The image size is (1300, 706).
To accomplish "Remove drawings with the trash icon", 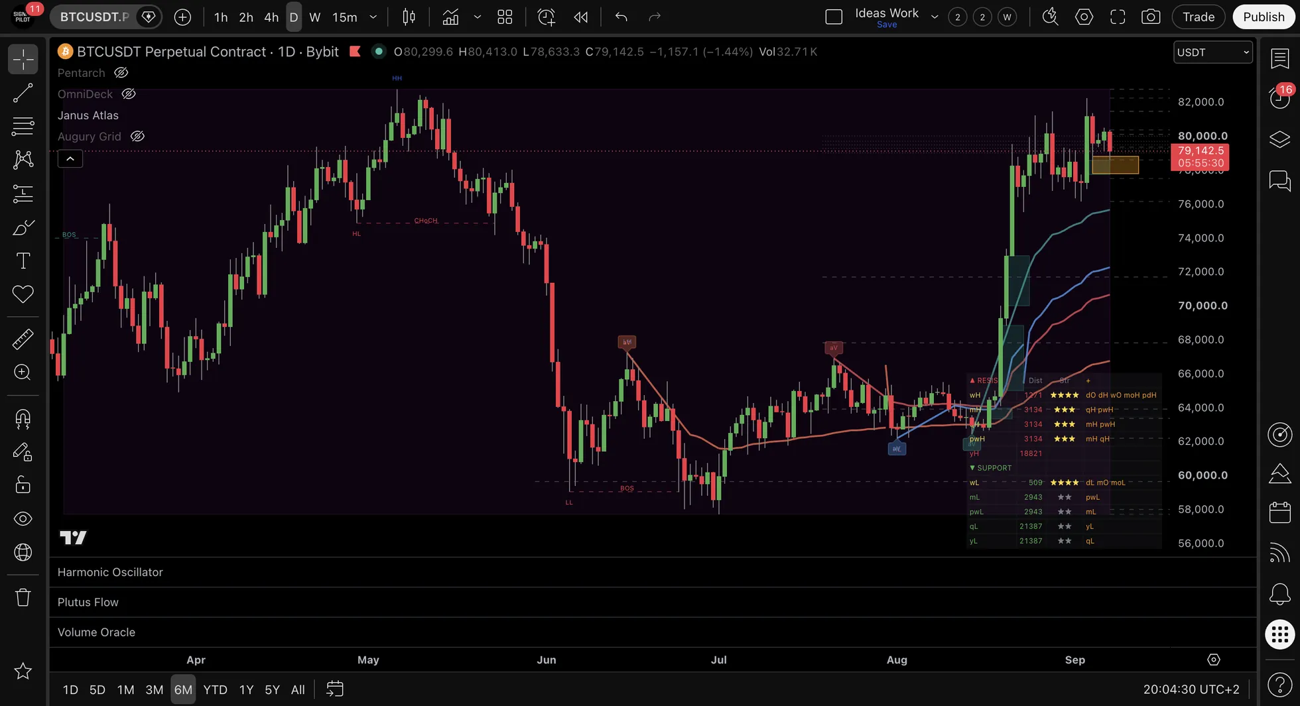I will coord(23,597).
